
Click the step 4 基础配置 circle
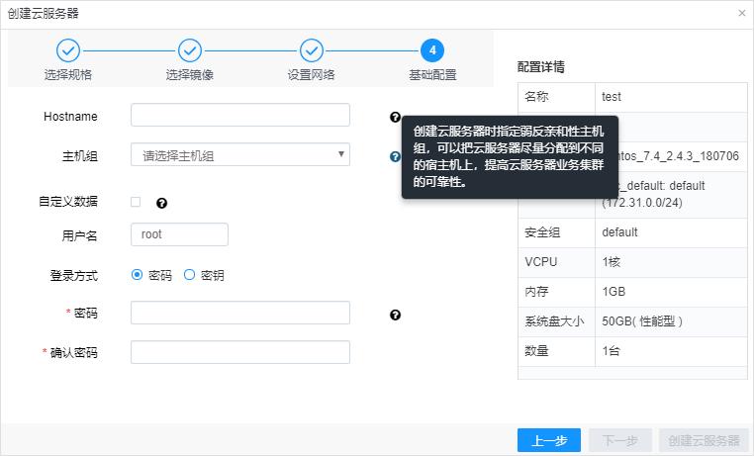(x=432, y=50)
